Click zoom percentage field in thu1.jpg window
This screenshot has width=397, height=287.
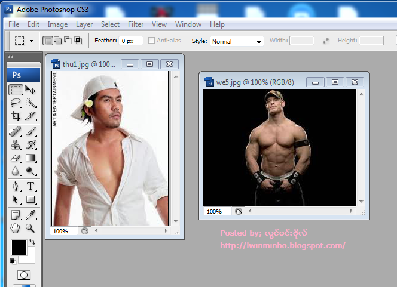(64, 231)
